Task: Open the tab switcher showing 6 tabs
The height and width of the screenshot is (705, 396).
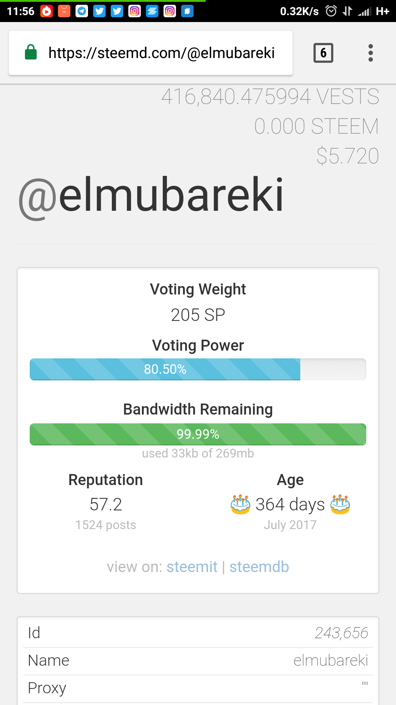Action: tap(323, 53)
